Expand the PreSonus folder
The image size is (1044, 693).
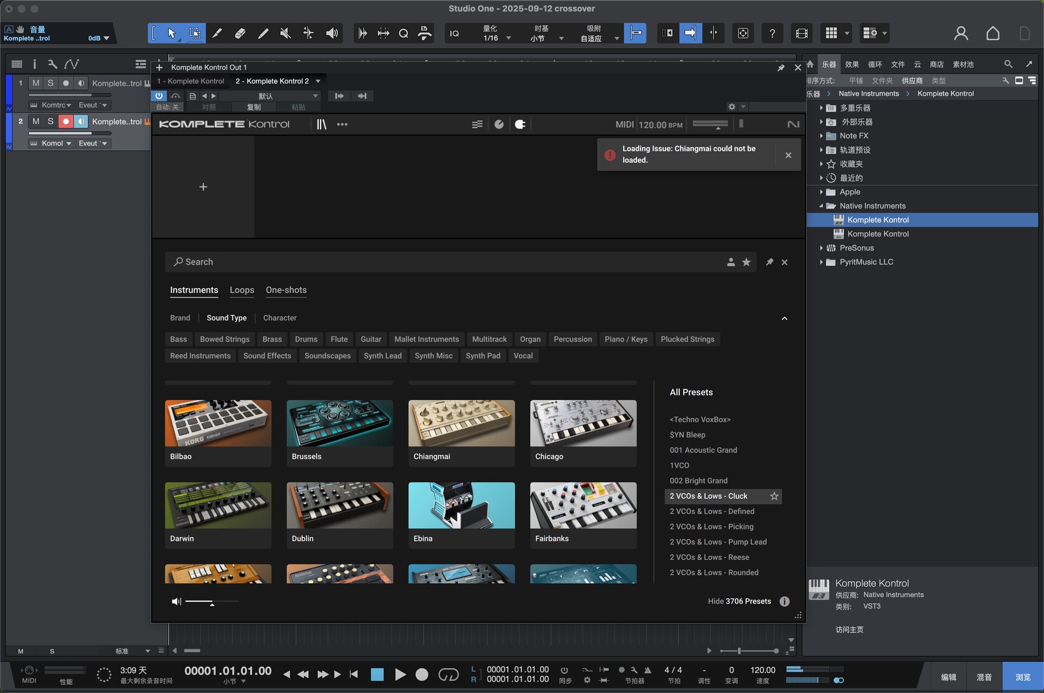[x=821, y=248]
